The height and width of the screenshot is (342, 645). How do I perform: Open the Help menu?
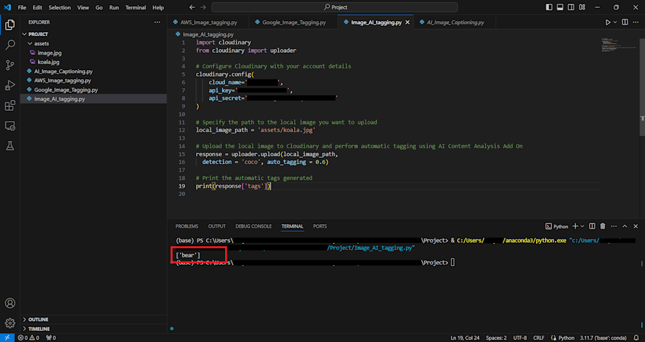pos(158,7)
